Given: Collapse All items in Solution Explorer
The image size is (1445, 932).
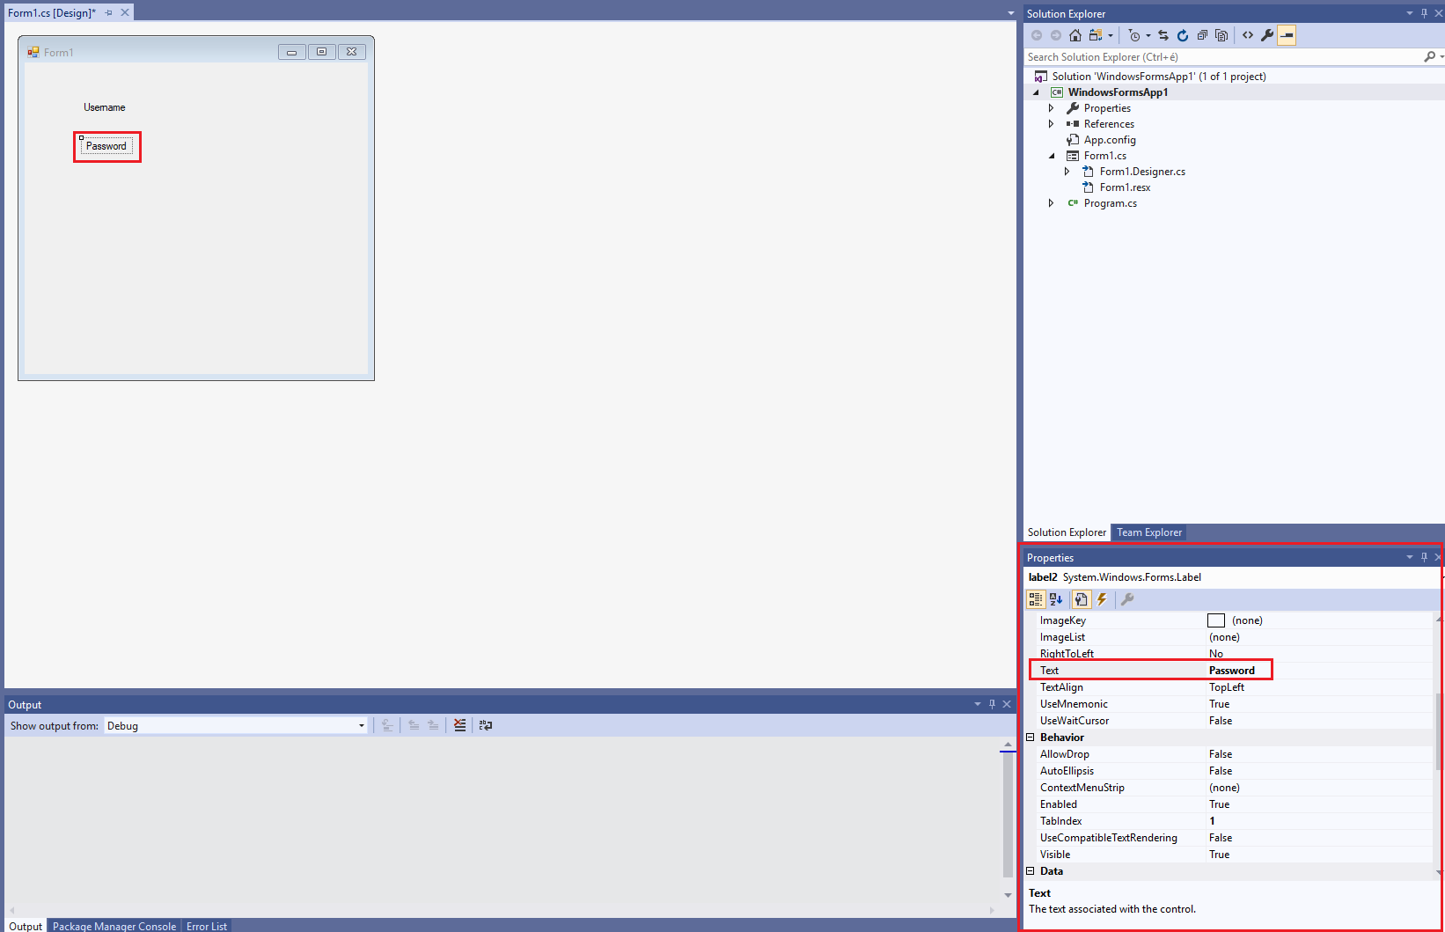Looking at the screenshot, I should coord(1202,35).
